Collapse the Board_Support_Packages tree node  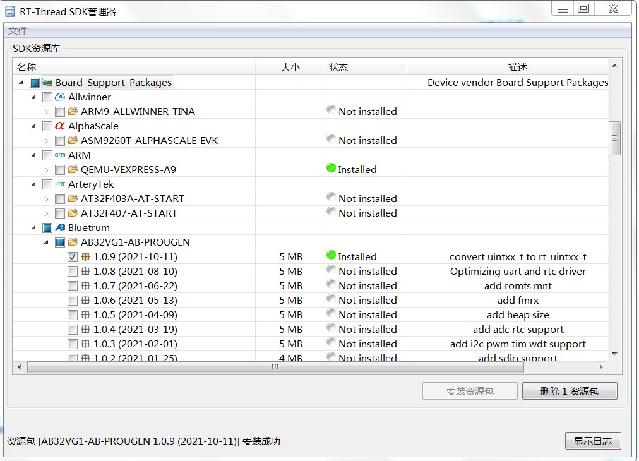pos(21,83)
